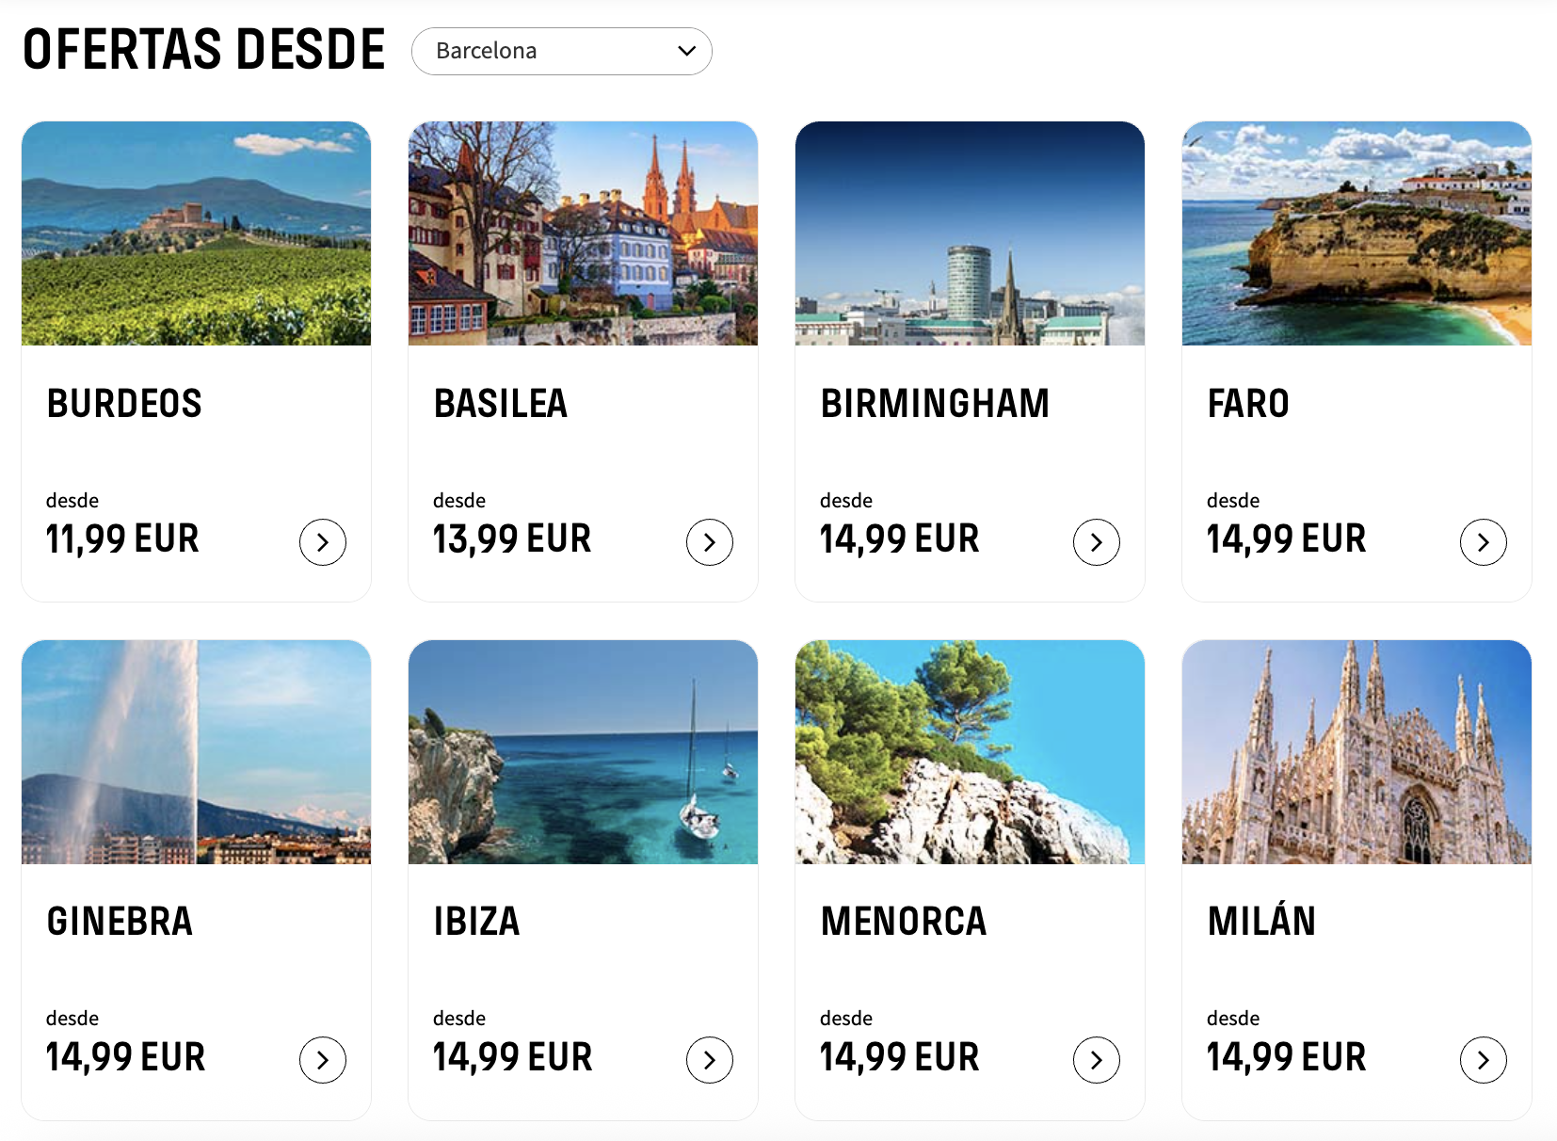Open the Milán cathedral image
Image resolution: width=1557 pixels, height=1141 pixels.
pyautogui.click(x=1356, y=752)
